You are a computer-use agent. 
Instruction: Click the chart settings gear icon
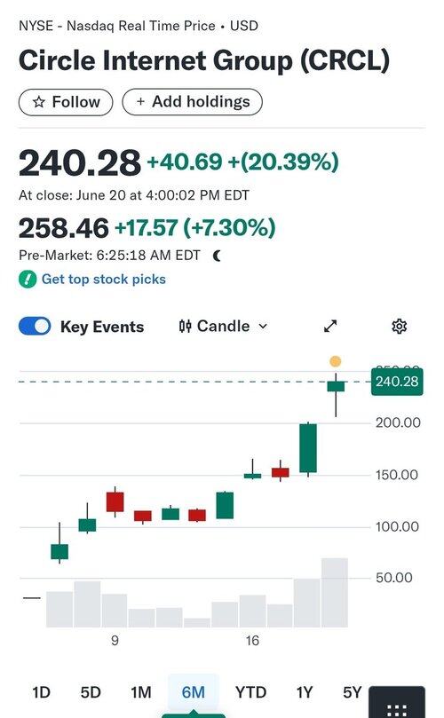[x=399, y=326]
